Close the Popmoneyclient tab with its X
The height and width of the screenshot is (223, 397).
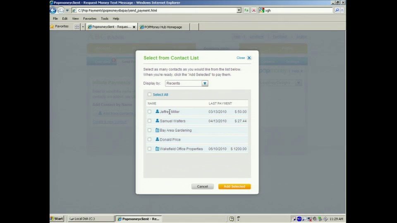click(x=134, y=27)
